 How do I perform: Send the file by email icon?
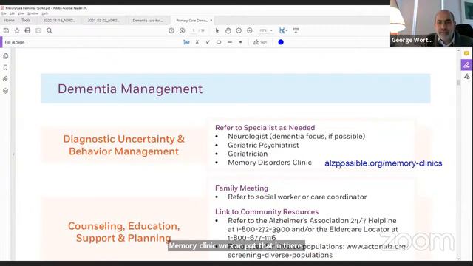pos(38,30)
